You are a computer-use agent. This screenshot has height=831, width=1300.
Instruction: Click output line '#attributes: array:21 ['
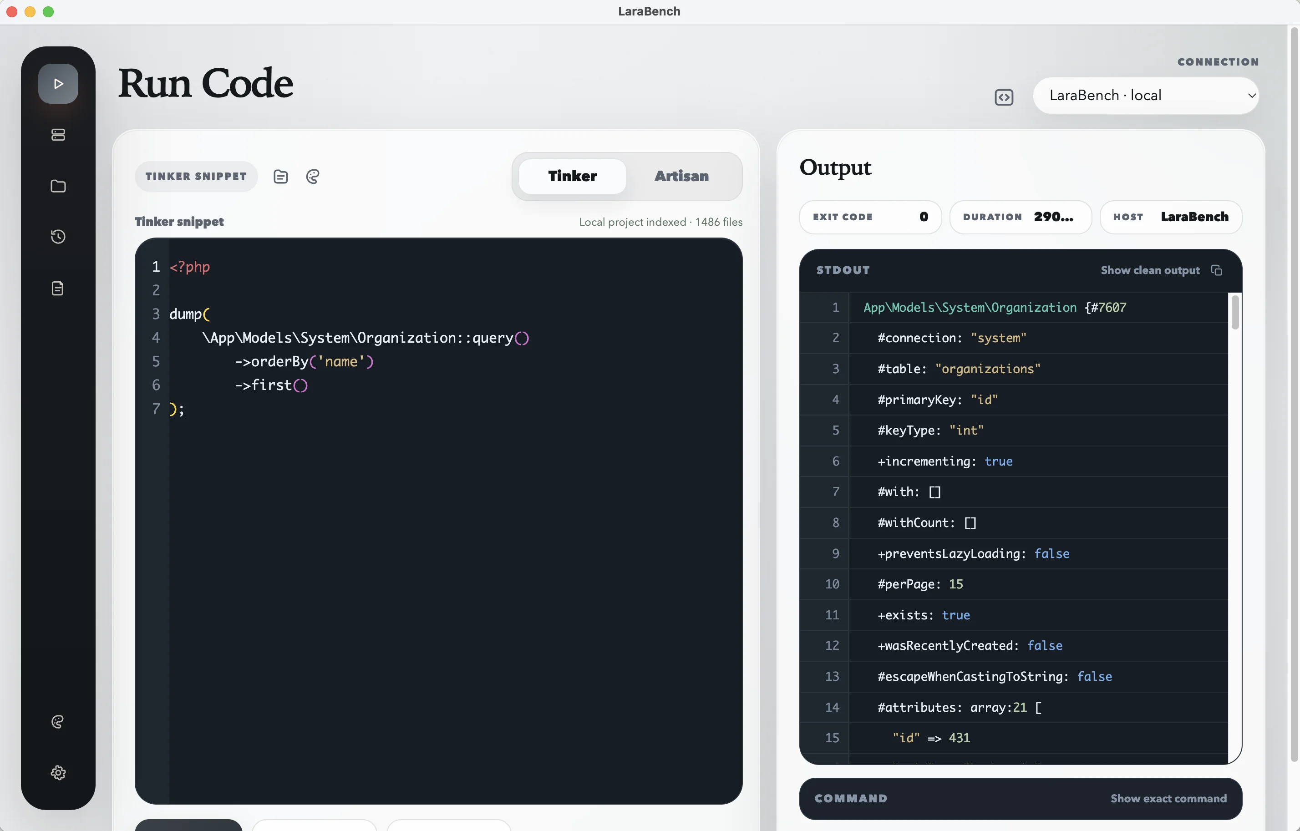coord(960,707)
